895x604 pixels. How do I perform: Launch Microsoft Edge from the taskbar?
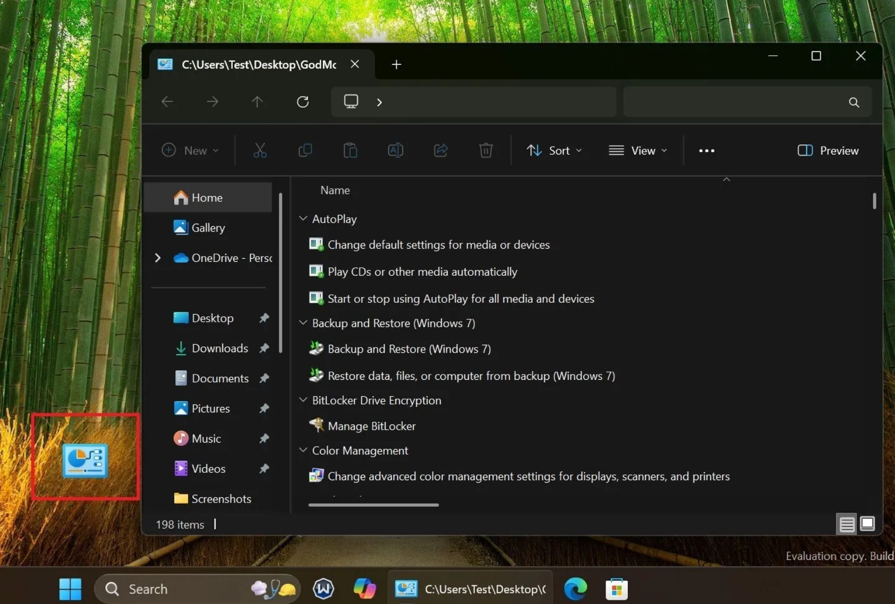click(x=575, y=589)
